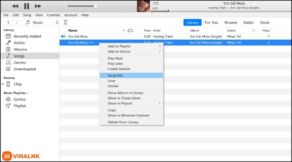The width and height of the screenshot is (292, 162).
Task: Go back to the previous track
Action: pyautogui.click(x=15, y=6)
